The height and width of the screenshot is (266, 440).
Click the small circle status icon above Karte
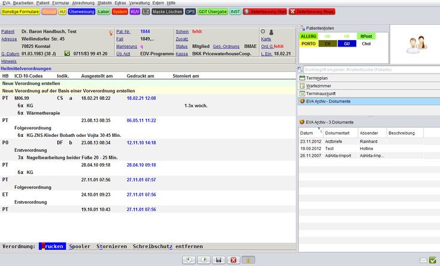(x=263, y=32)
